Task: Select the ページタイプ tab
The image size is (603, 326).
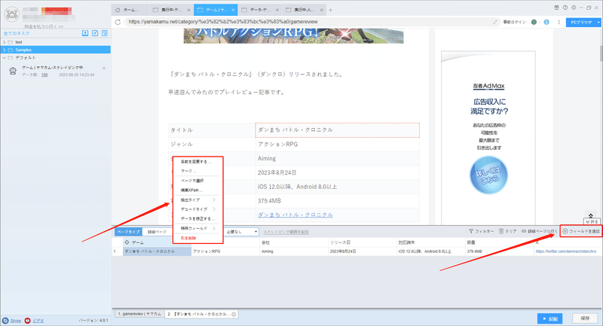Action: (x=128, y=232)
